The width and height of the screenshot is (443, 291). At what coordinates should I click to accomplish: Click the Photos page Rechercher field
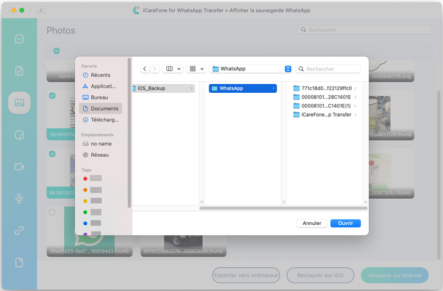coord(364,30)
